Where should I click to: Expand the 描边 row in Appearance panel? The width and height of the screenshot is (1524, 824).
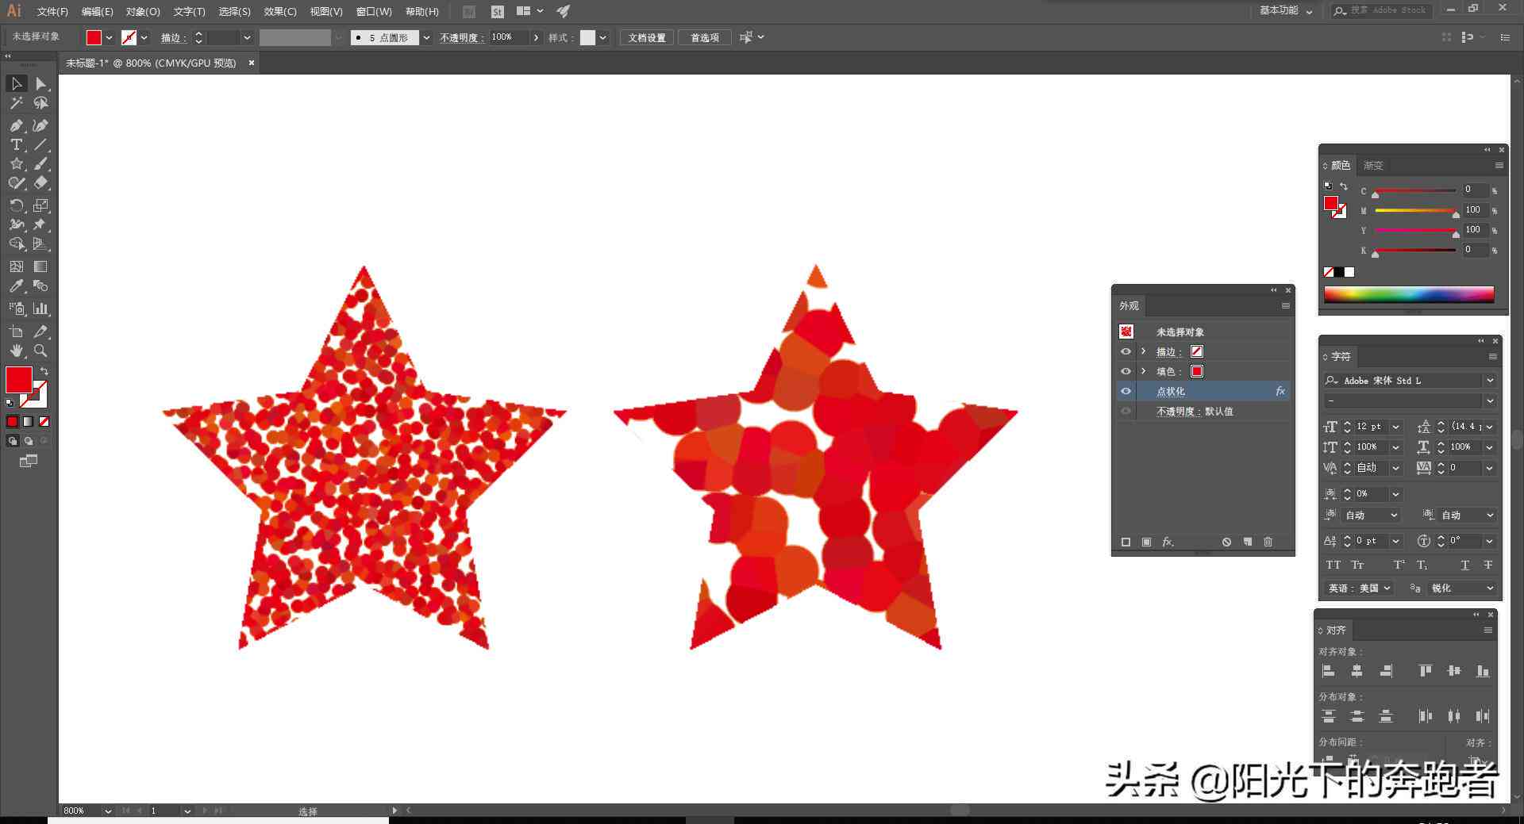click(x=1143, y=351)
